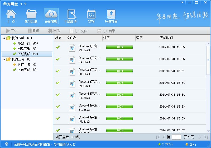This screenshot has height=148, width=211.
Task: Click green check status of 61.26MB row
Action: click(x=58, y=107)
